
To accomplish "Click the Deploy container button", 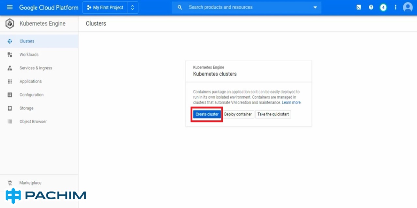I will coord(238,114).
